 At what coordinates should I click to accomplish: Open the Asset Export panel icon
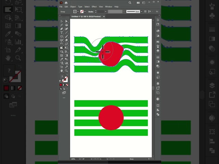pos(158,88)
